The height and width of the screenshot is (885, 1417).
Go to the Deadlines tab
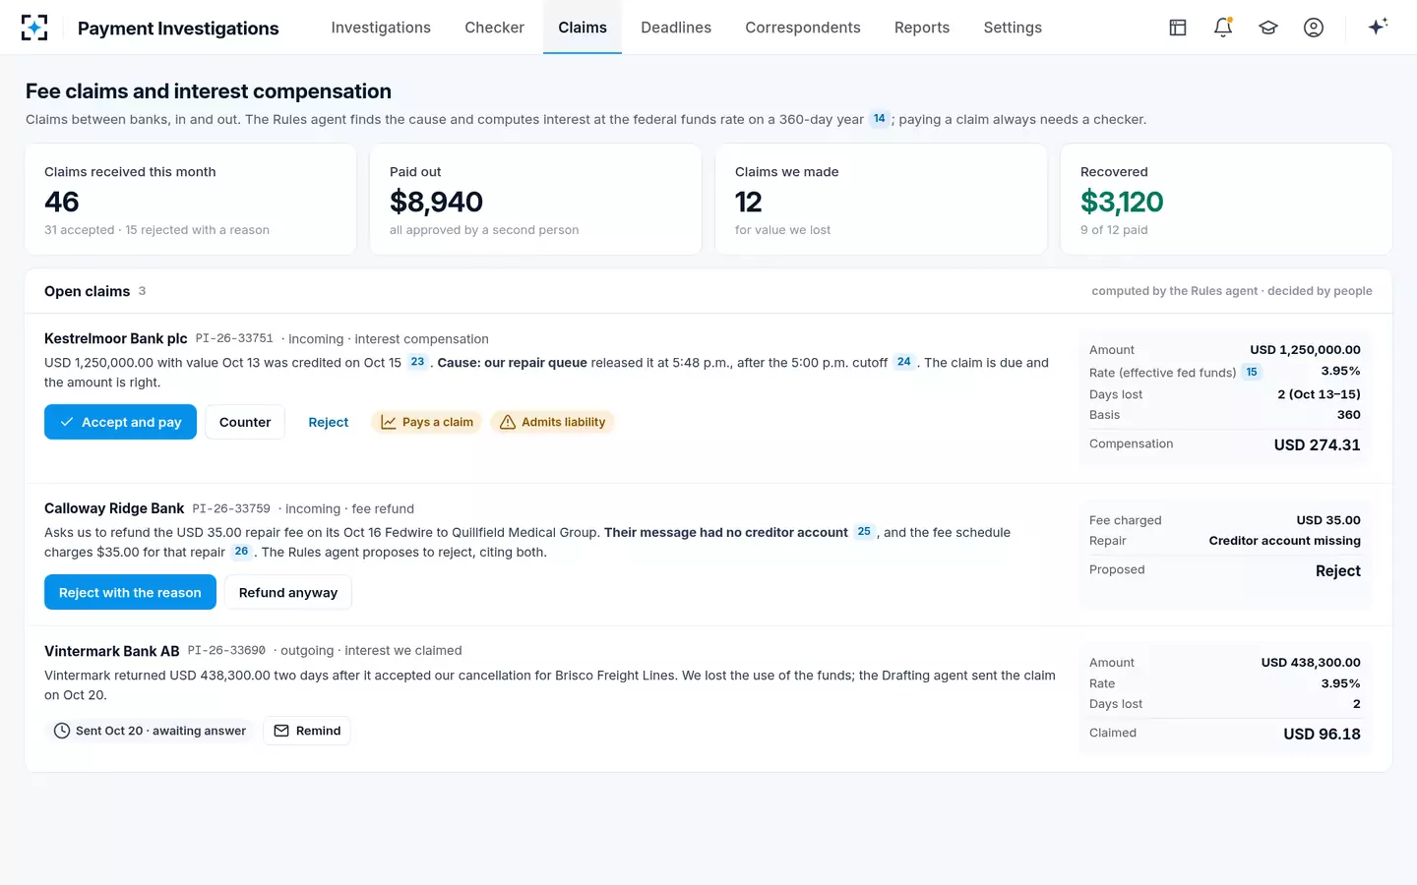coord(676,28)
